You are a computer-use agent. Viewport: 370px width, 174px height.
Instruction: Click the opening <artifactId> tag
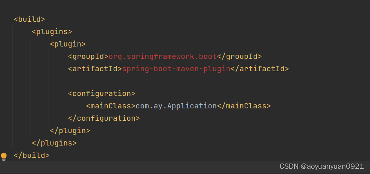coord(95,69)
